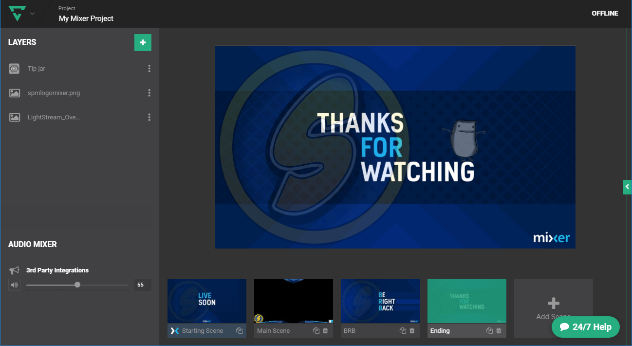Select the Starting Scene thumbnail

[207, 301]
